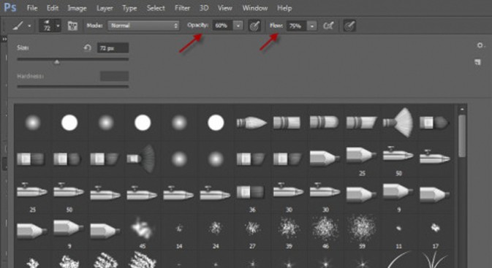Click the brush size 72 preset dropdown
This screenshot has width=492, height=268.
pyautogui.click(x=50, y=26)
